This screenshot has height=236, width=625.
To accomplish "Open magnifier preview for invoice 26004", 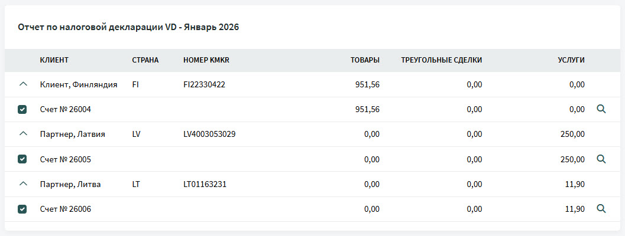I will (601, 109).
